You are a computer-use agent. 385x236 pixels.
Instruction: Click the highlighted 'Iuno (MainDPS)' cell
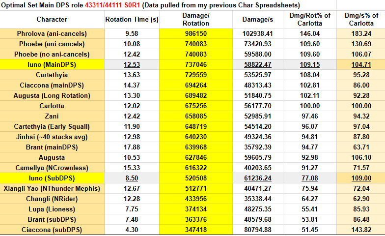(x=52, y=65)
